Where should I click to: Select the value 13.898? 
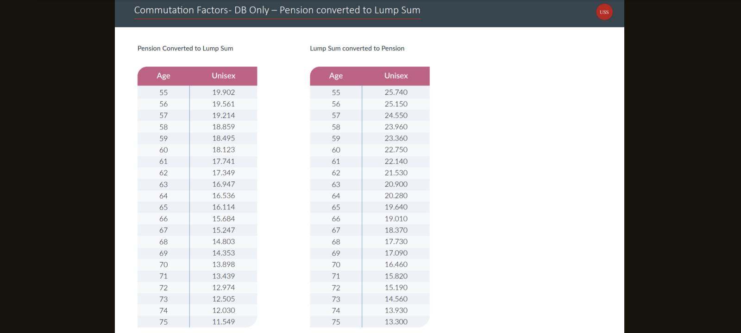coord(224,265)
